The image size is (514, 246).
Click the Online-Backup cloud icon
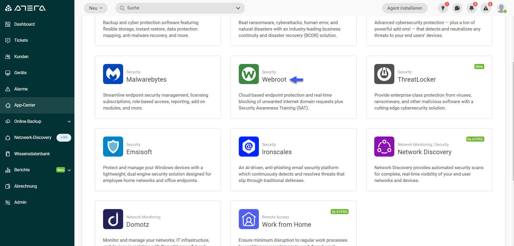pyautogui.click(x=8, y=122)
